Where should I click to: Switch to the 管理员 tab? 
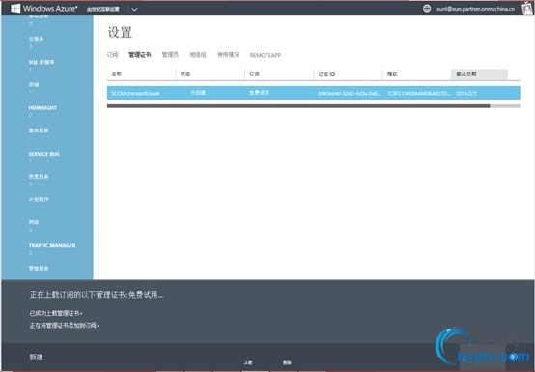tap(170, 55)
